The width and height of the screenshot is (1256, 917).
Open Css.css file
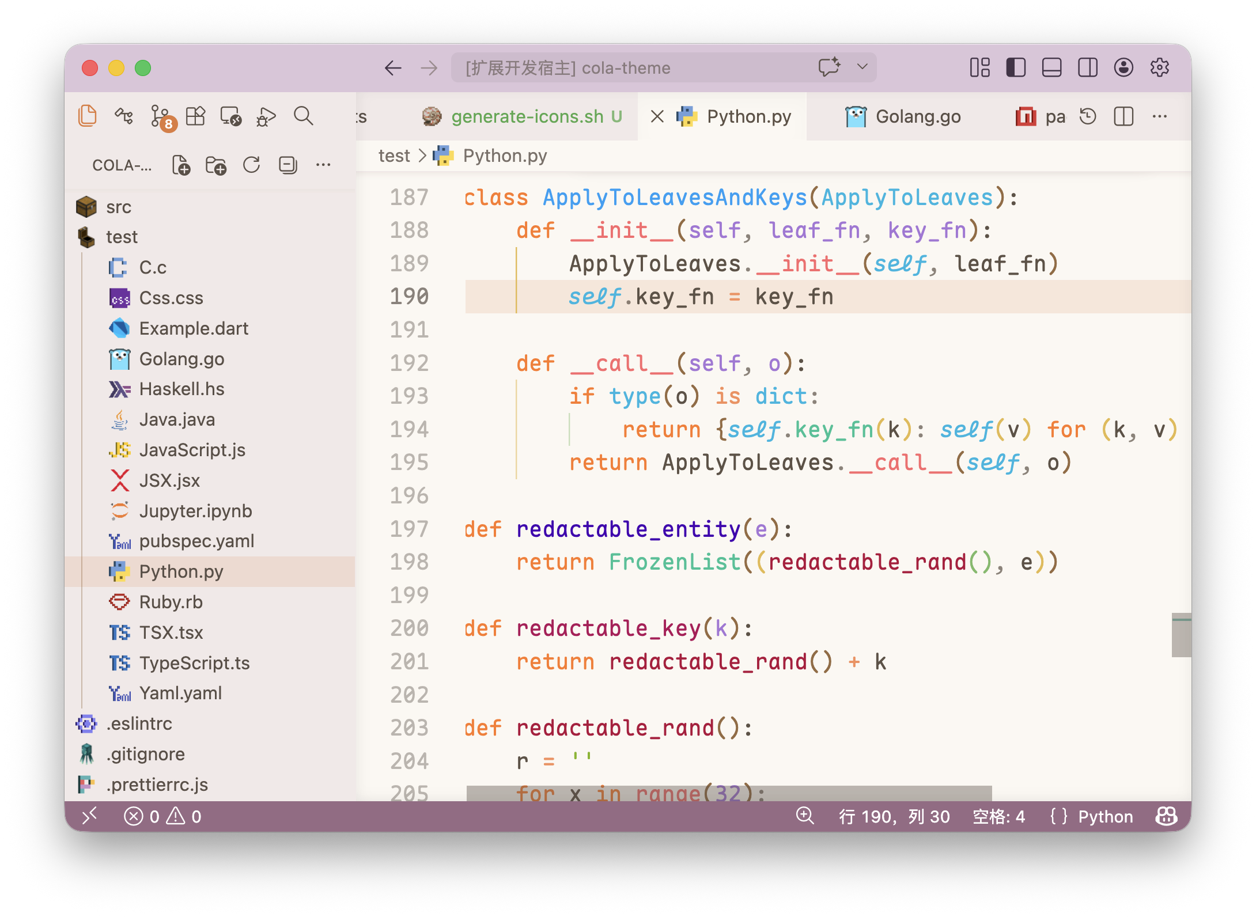point(210,298)
